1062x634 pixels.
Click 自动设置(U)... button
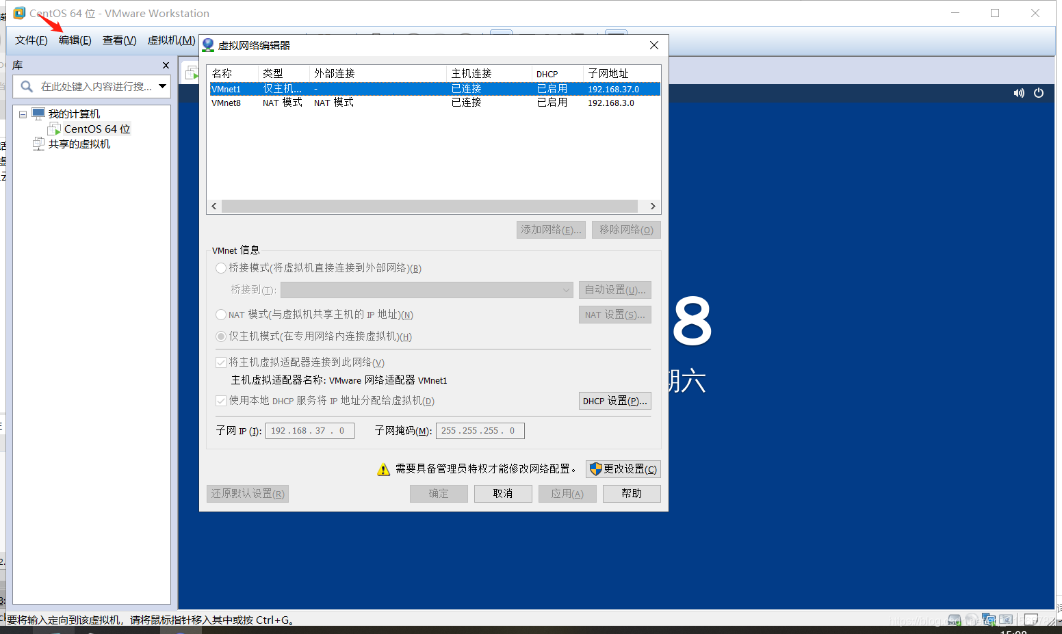pyautogui.click(x=615, y=290)
